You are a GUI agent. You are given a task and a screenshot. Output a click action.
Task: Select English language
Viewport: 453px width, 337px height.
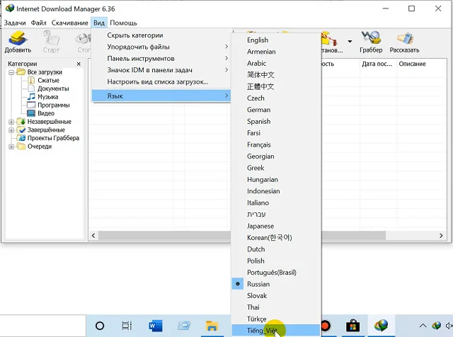(276, 40)
